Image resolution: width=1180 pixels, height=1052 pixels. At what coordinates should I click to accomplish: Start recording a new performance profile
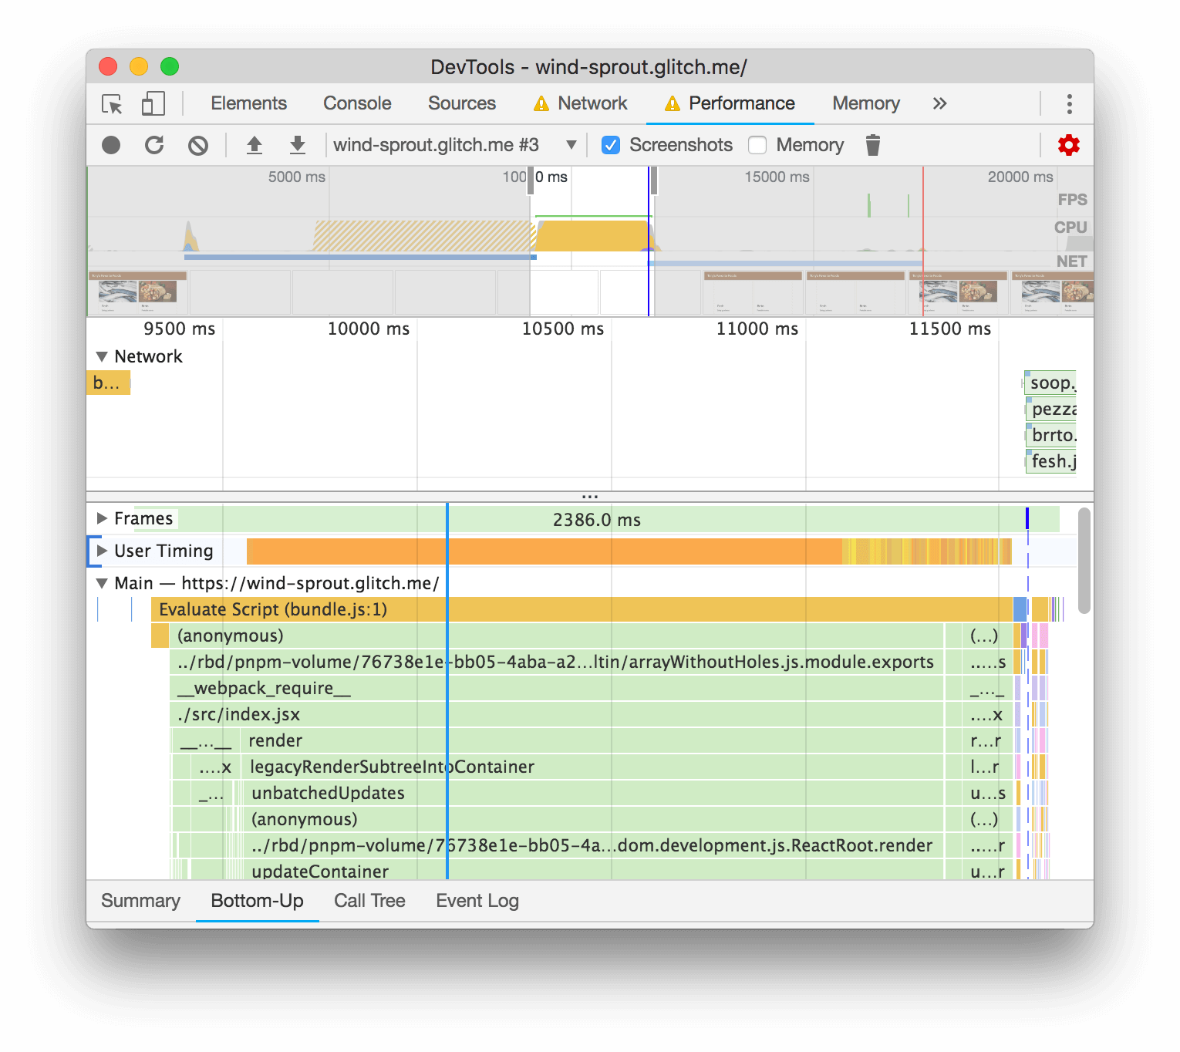[110, 144]
